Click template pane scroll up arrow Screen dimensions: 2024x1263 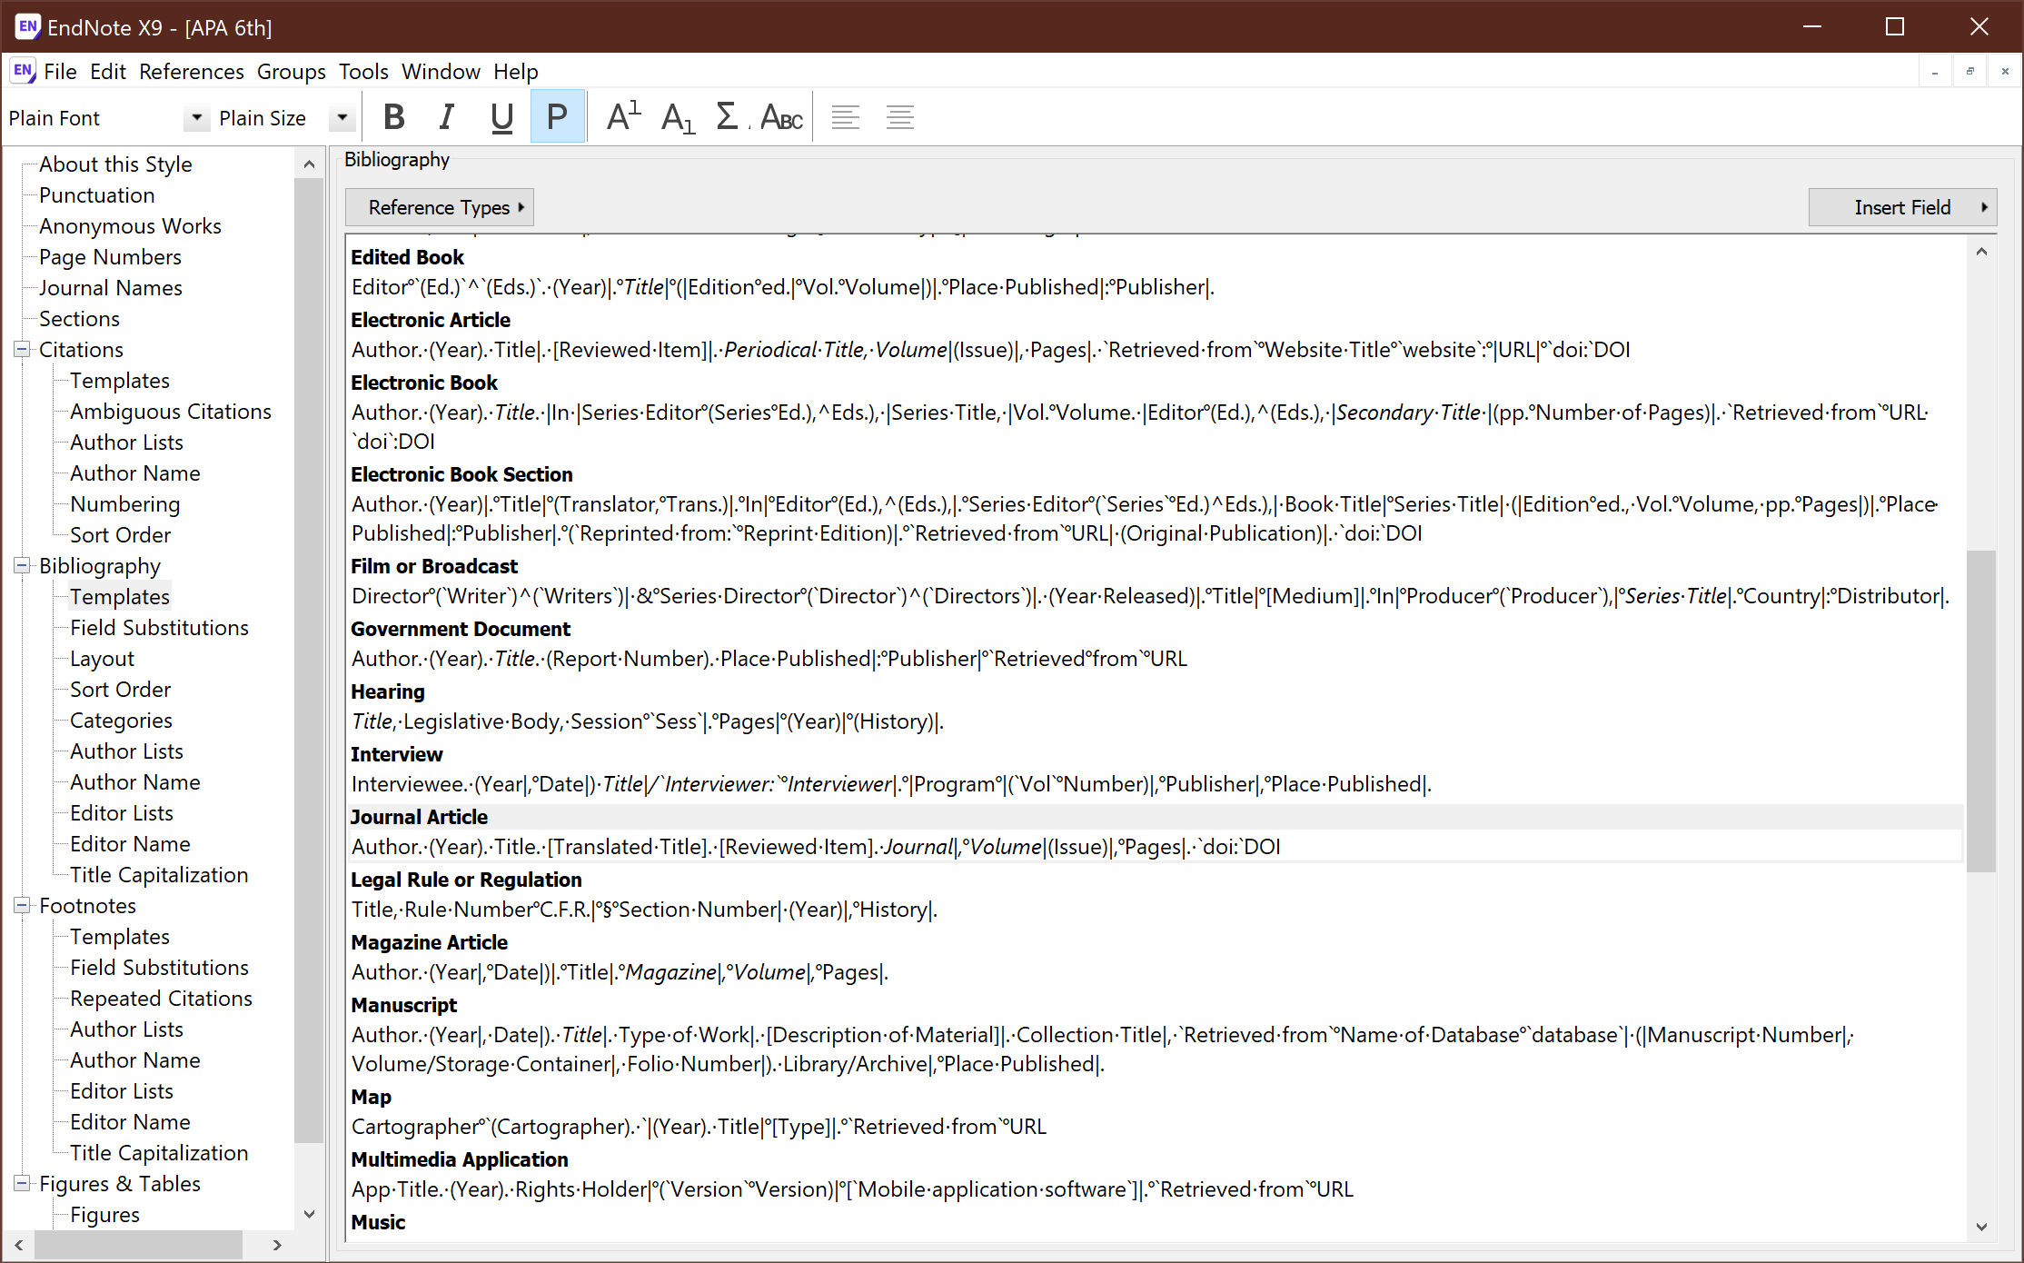pyautogui.click(x=1981, y=252)
